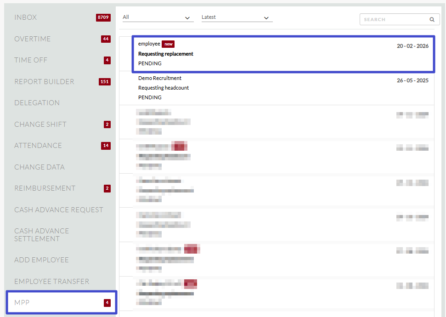Open the Inbox menu item
This screenshot has height=317, width=446.
click(26, 17)
